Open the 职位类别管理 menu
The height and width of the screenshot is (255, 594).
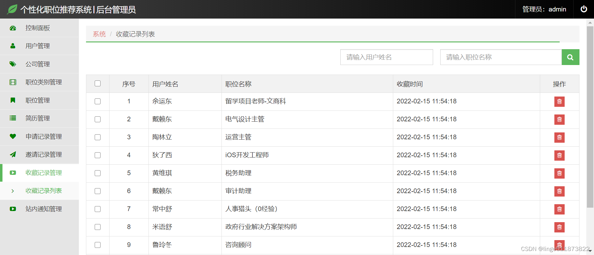coord(39,82)
